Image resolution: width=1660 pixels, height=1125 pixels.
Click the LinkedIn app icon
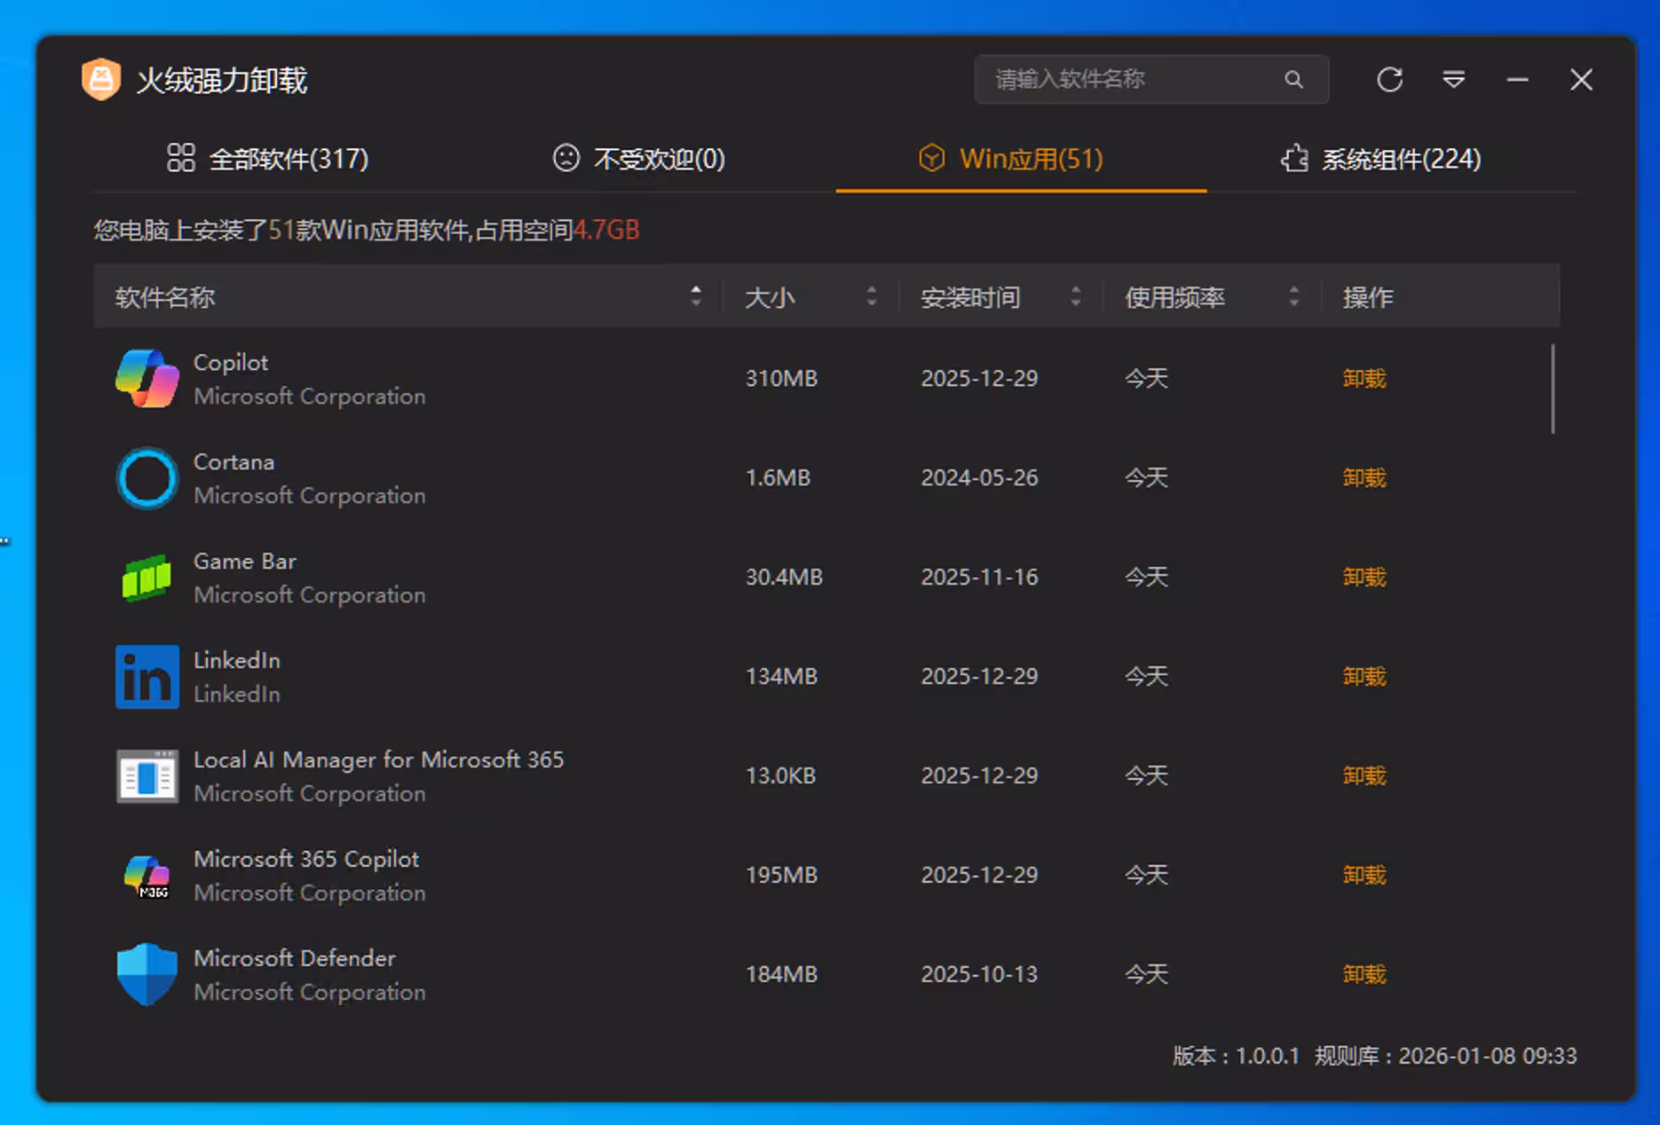click(x=146, y=677)
